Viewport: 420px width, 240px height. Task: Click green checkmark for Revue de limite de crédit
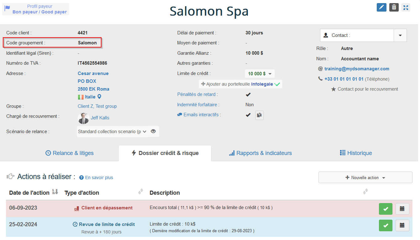coord(386,225)
